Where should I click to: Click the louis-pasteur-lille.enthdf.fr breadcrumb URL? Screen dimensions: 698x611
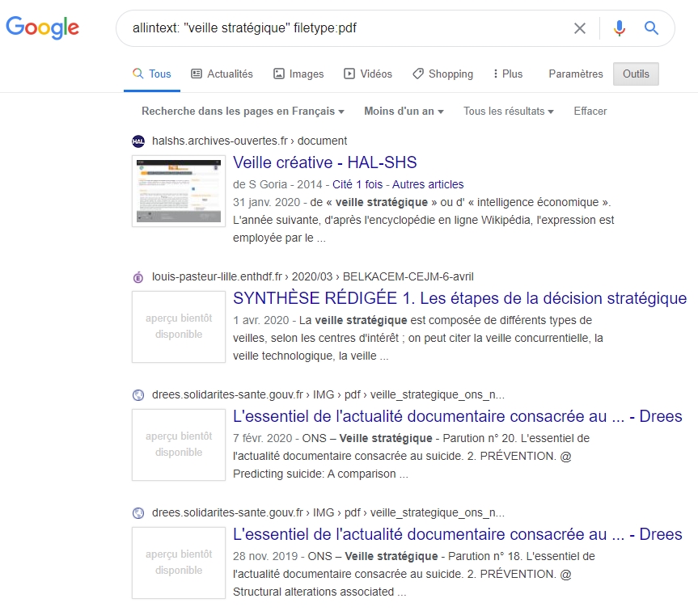[x=312, y=276]
